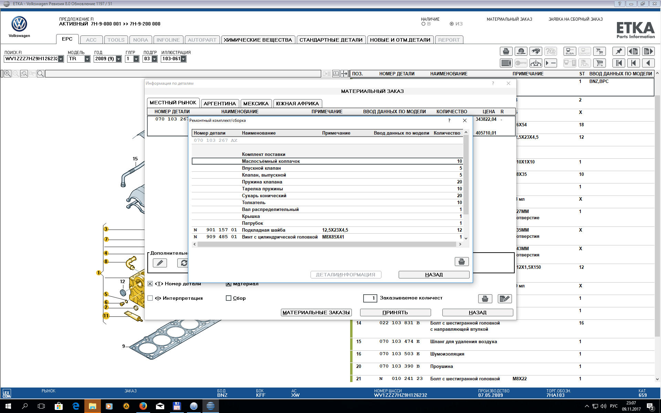Image resolution: width=661 pixels, height=413 pixels.
Task: Click the vehicle information icon
Action: pyautogui.click(x=535, y=63)
